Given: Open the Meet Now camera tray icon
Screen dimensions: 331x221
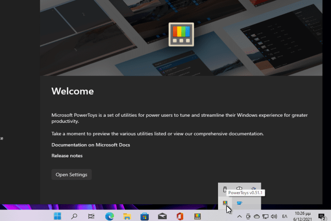Looking at the screenshot, I should click(x=248, y=216).
